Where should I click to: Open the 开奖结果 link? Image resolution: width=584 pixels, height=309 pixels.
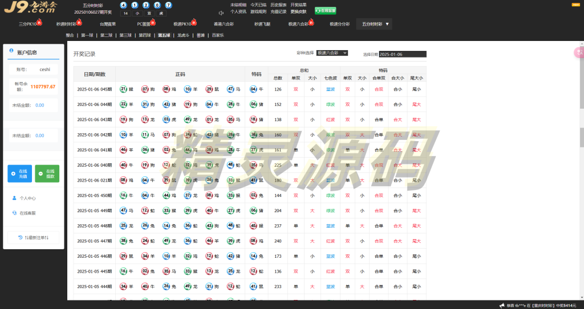tap(298, 5)
